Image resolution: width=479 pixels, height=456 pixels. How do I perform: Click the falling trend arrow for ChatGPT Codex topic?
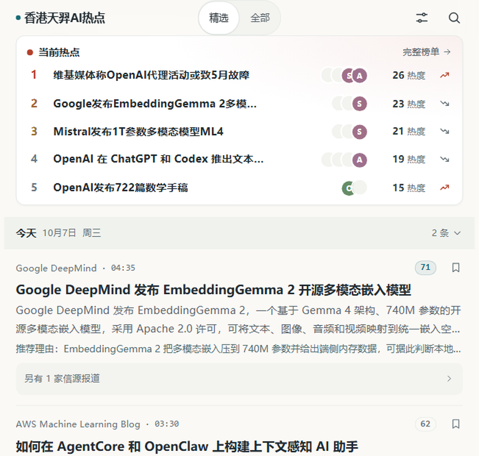pos(444,159)
